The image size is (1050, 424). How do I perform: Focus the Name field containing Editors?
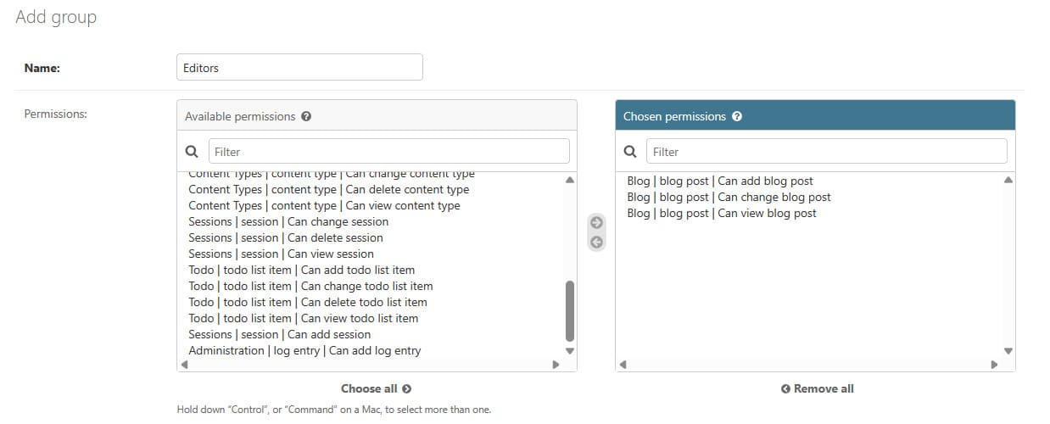pyautogui.click(x=299, y=68)
